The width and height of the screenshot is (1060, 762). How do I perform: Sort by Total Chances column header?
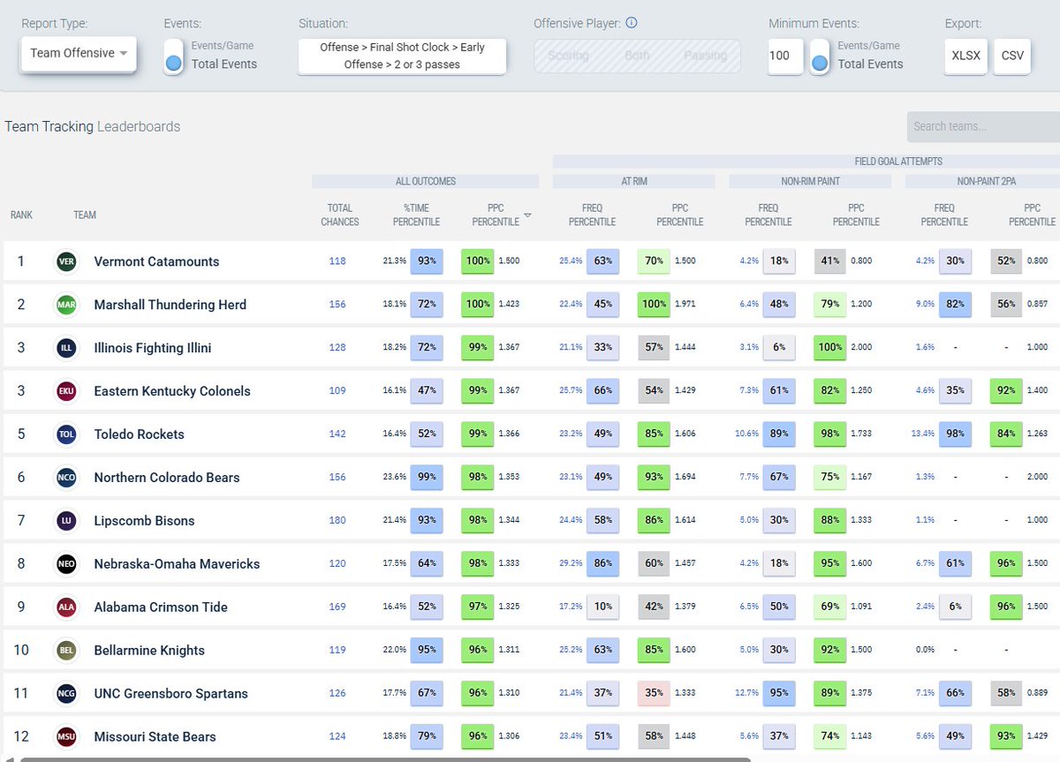pyautogui.click(x=340, y=215)
